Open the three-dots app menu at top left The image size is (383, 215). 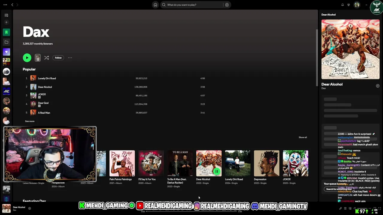point(5,5)
